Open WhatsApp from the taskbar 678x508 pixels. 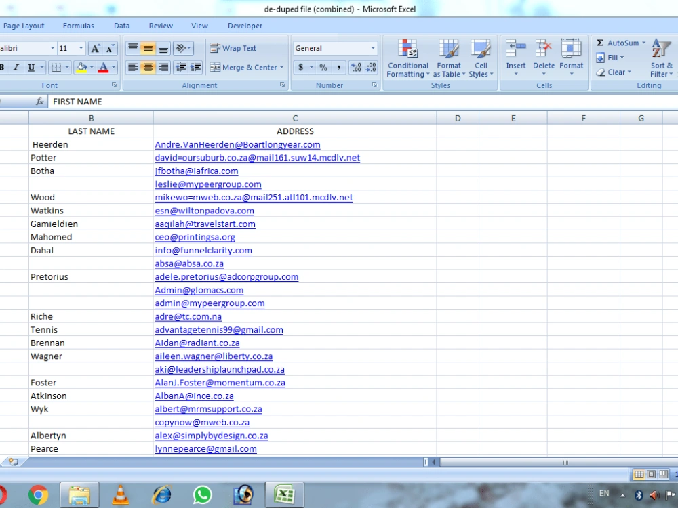coord(203,494)
